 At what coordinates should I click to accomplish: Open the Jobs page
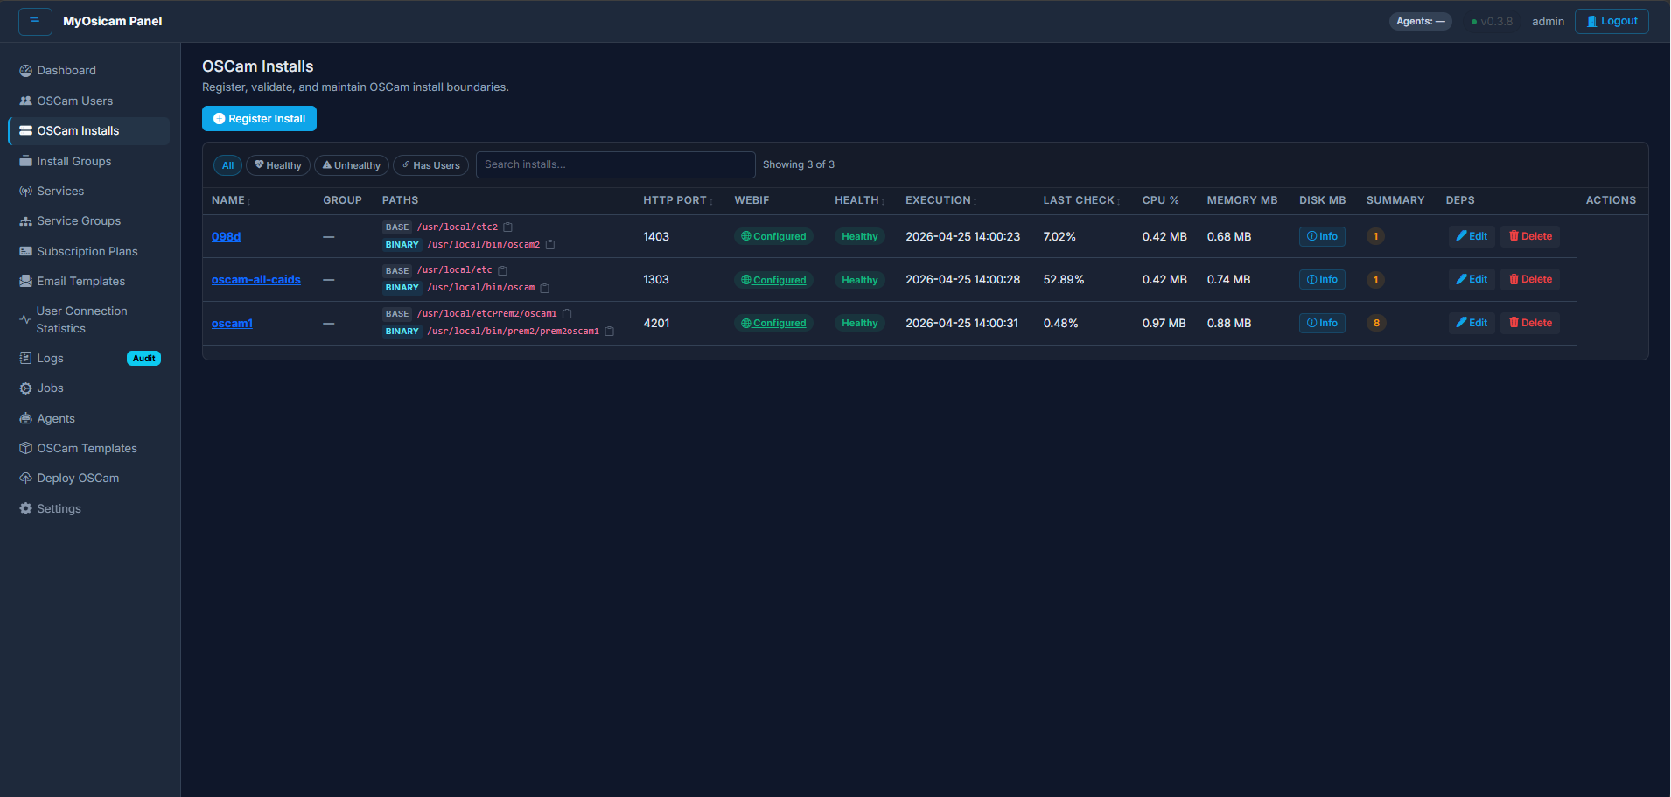[x=88, y=388]
